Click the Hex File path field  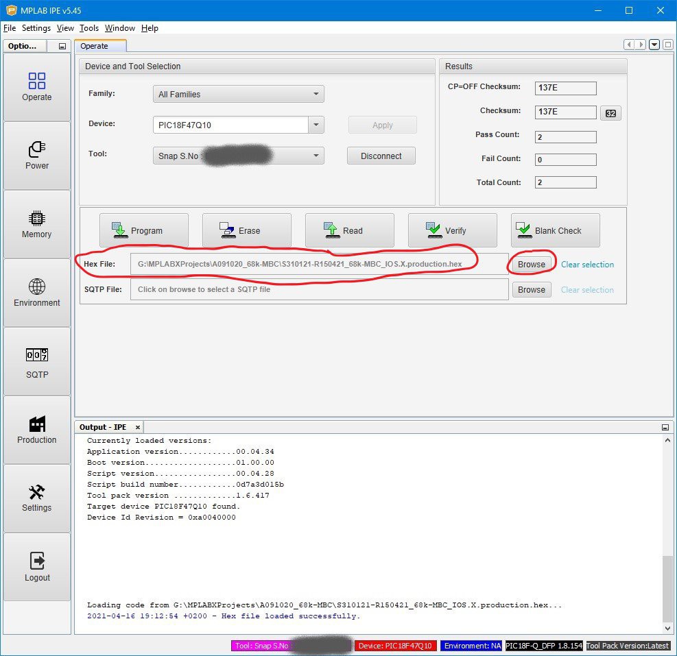(x=319, y=264)
